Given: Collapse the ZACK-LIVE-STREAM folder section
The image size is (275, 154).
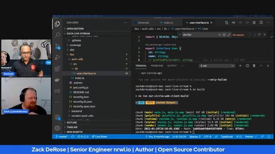Looking at the screenshot, I should coord(78,33).
